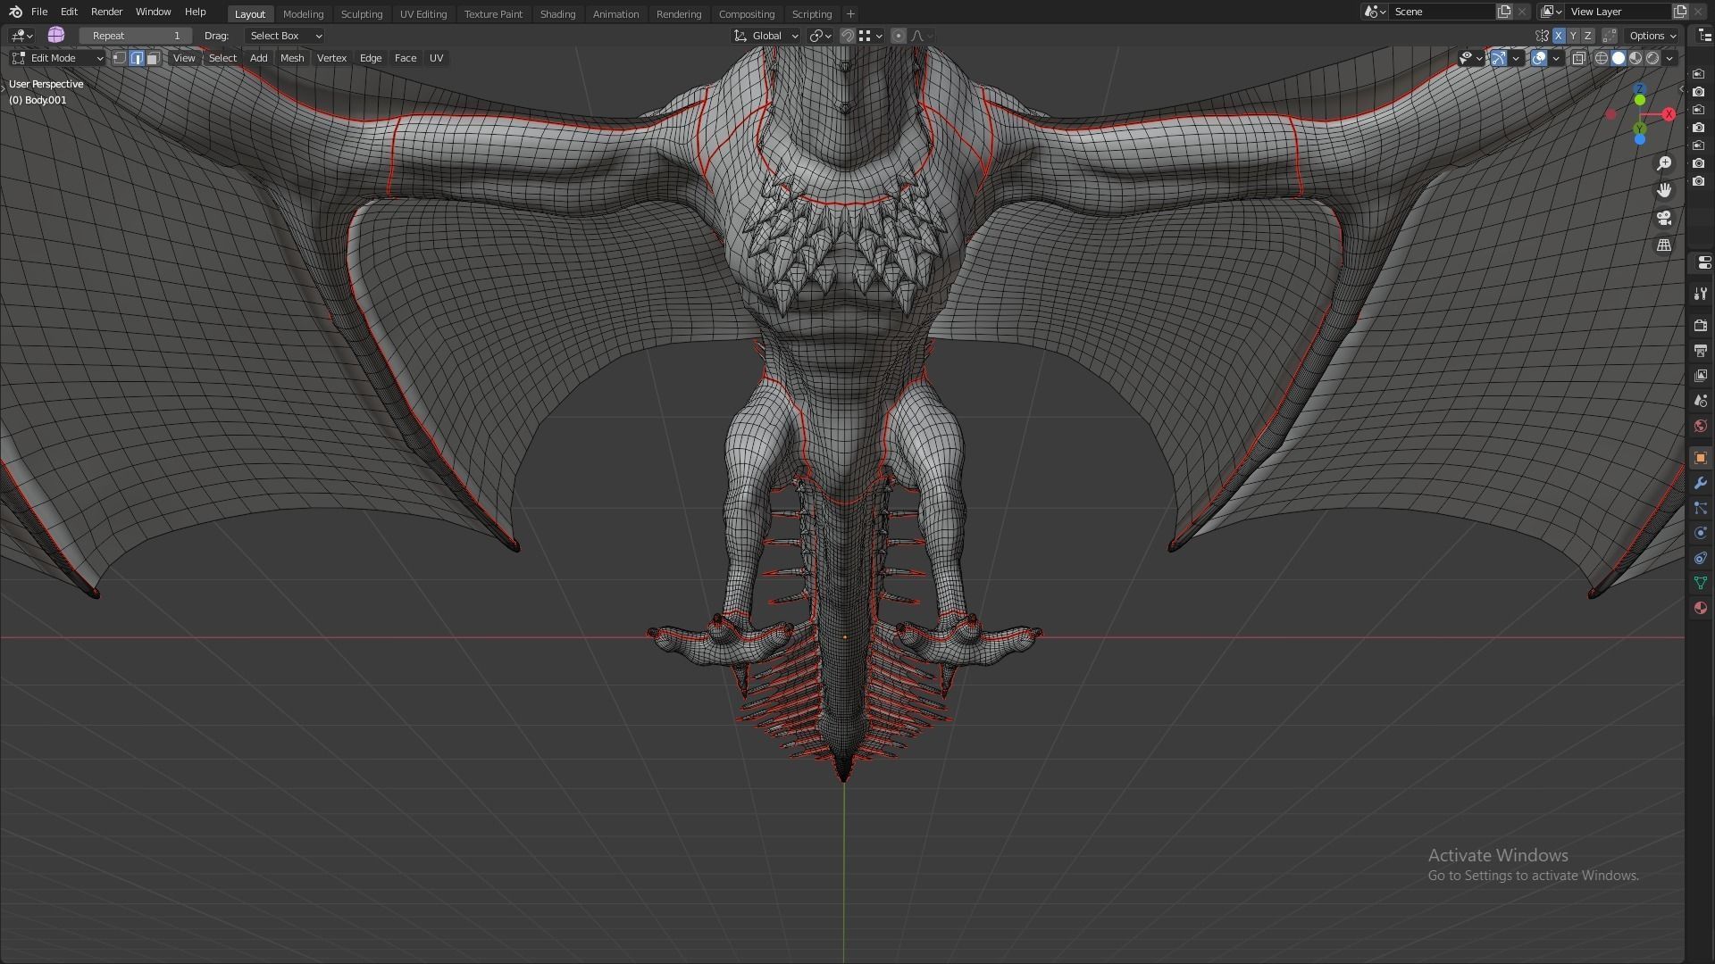Screen dimensions: 1715x964
Task: Switch to Solid viewport shading
Action: coord(1619,58)
